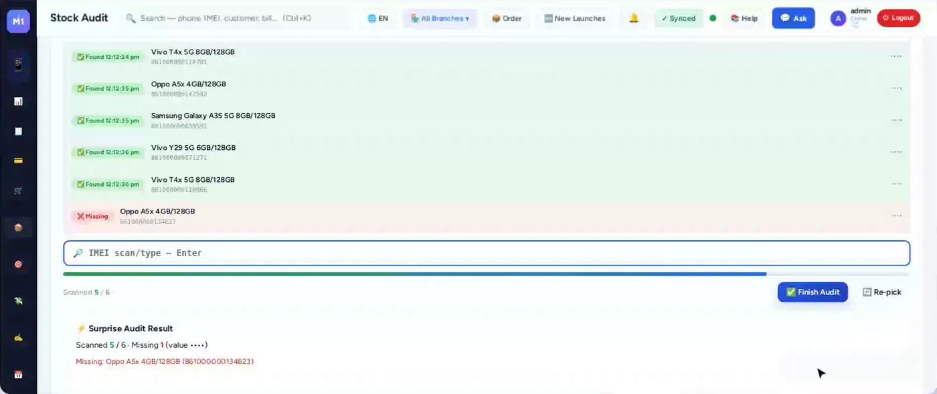Viewport: 937px width, 394px height.
Task: Click the red Missing status badge
Action: 92,216
